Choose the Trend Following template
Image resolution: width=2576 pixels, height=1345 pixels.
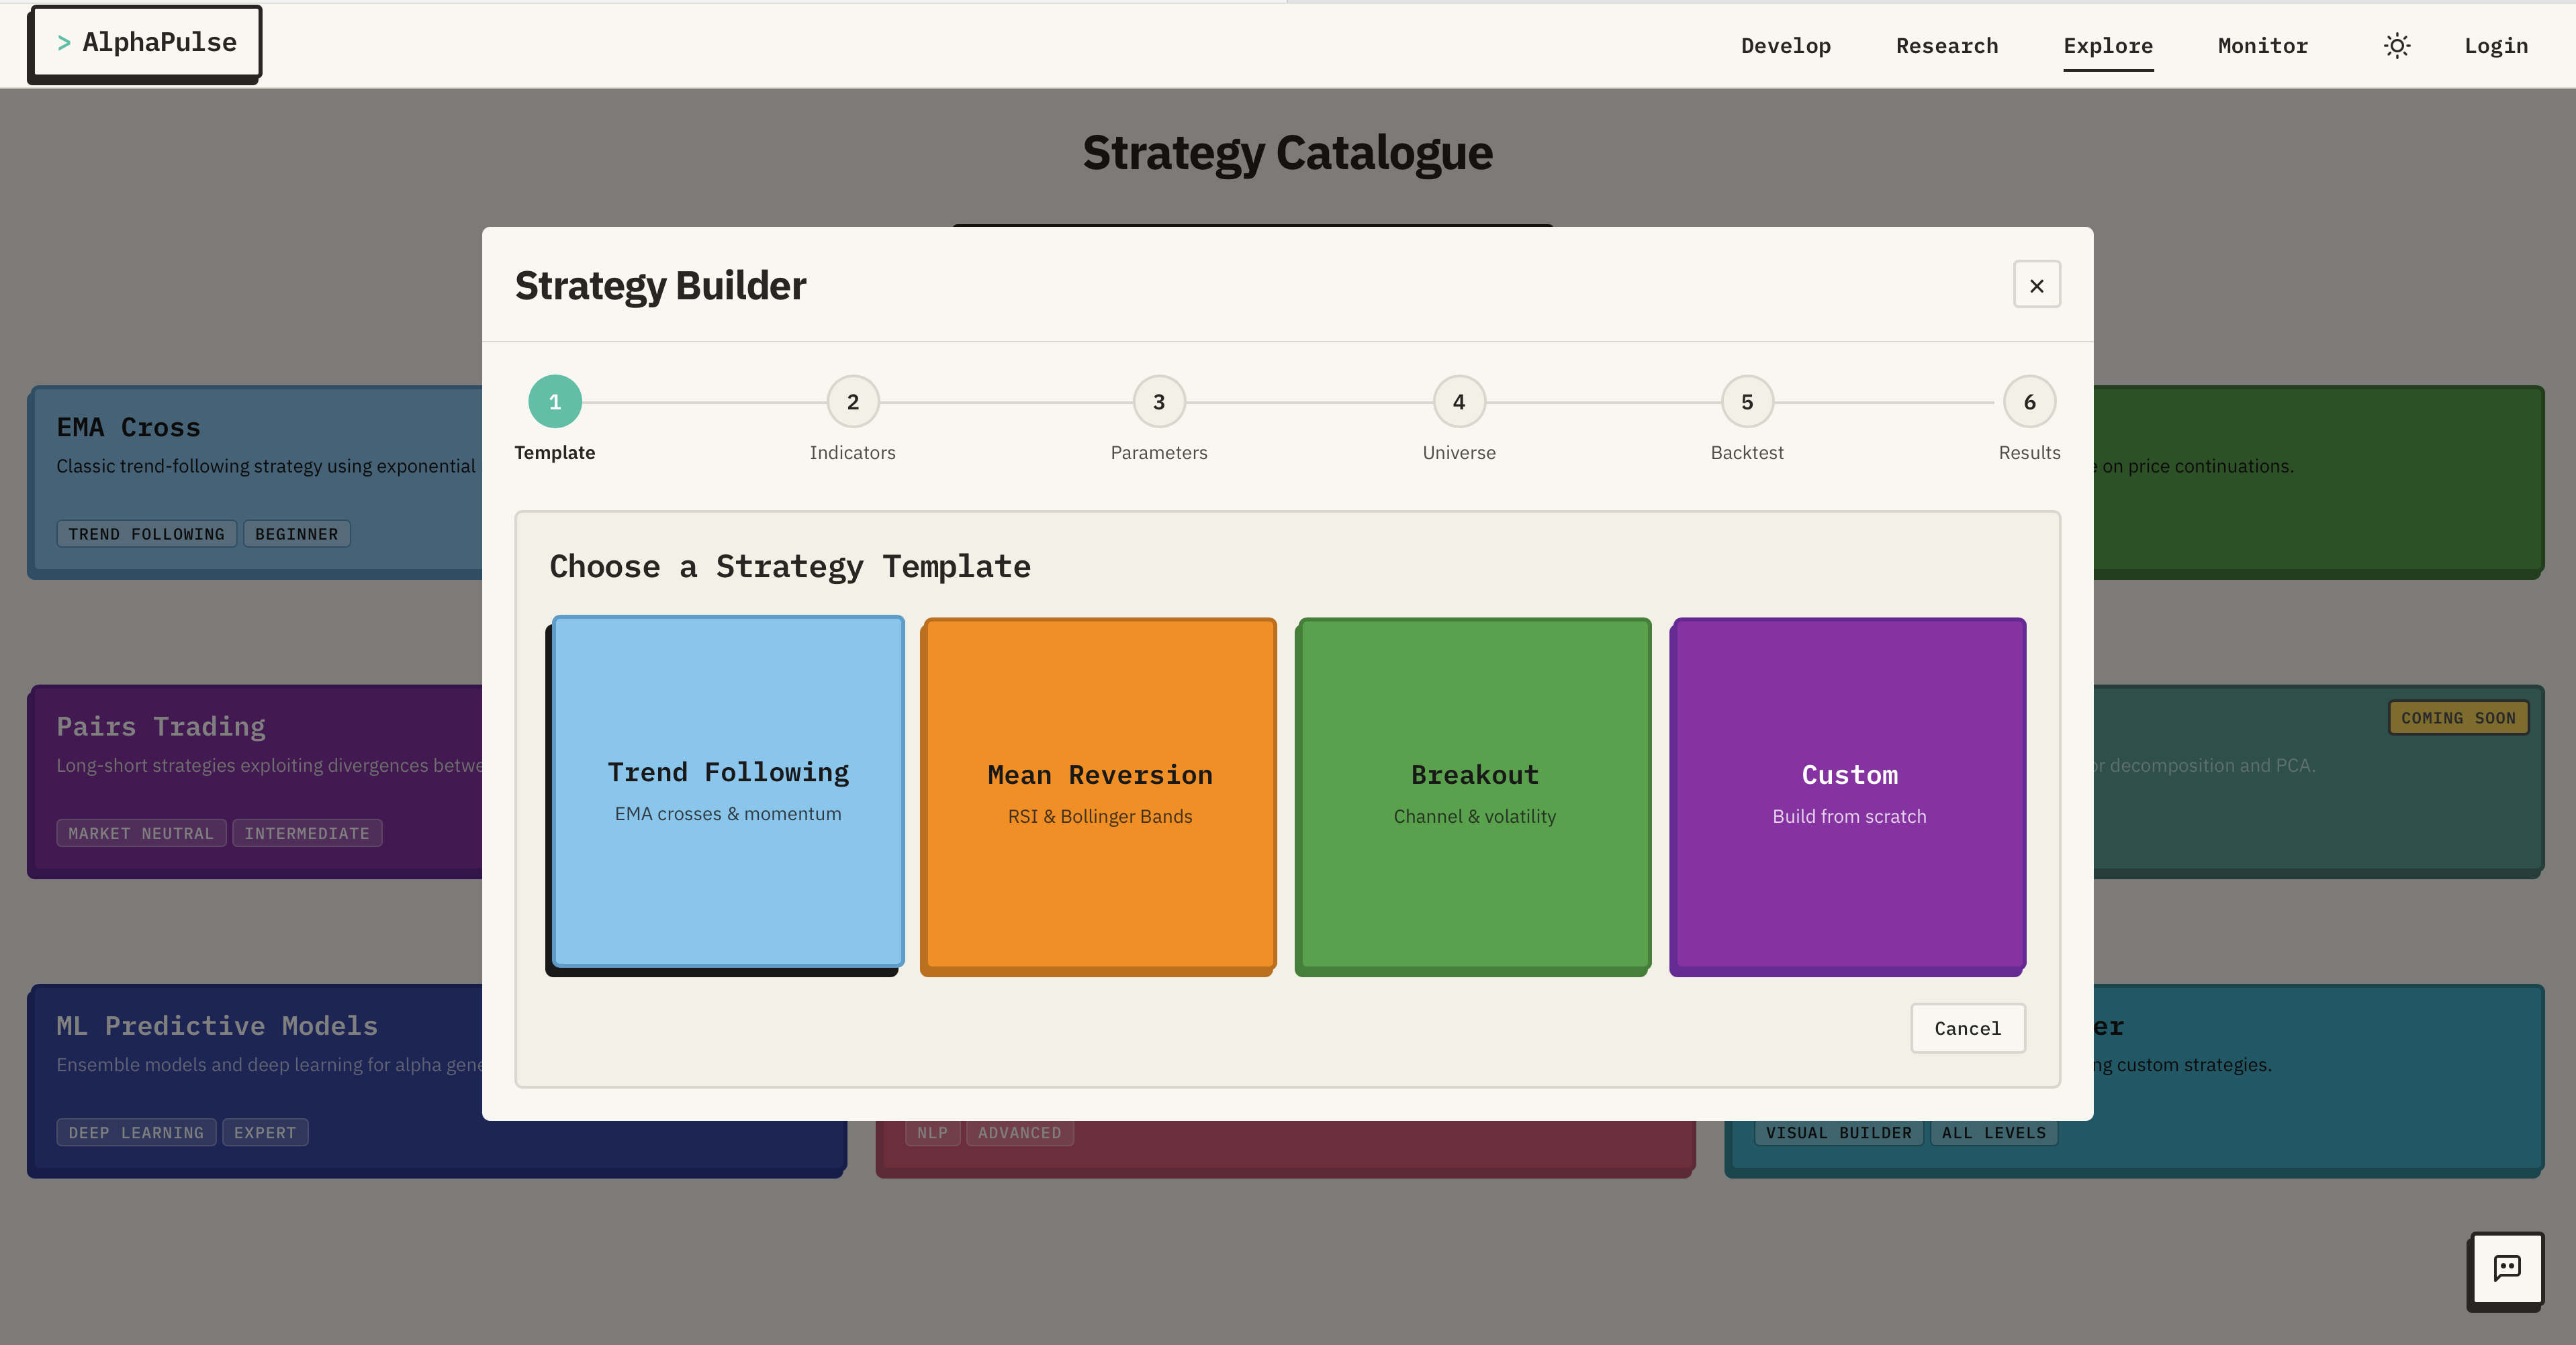[728, 791]
